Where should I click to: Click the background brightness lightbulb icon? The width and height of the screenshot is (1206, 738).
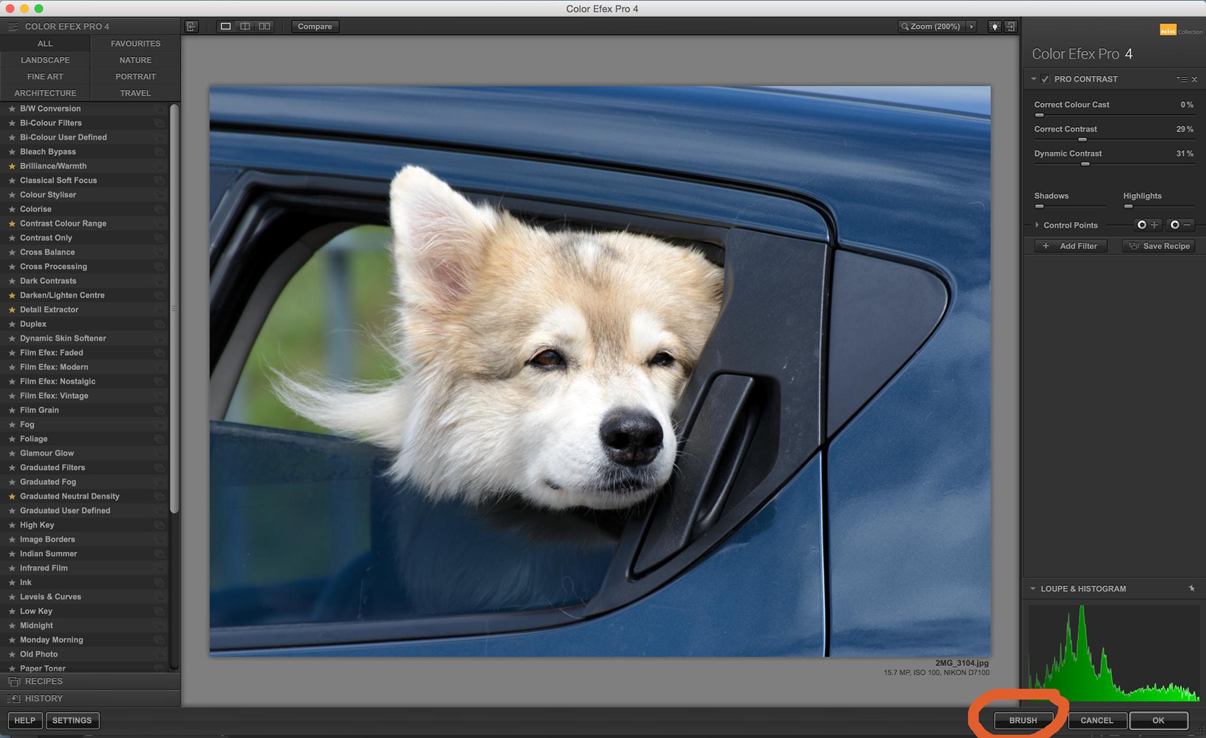[x=994, y=27]
